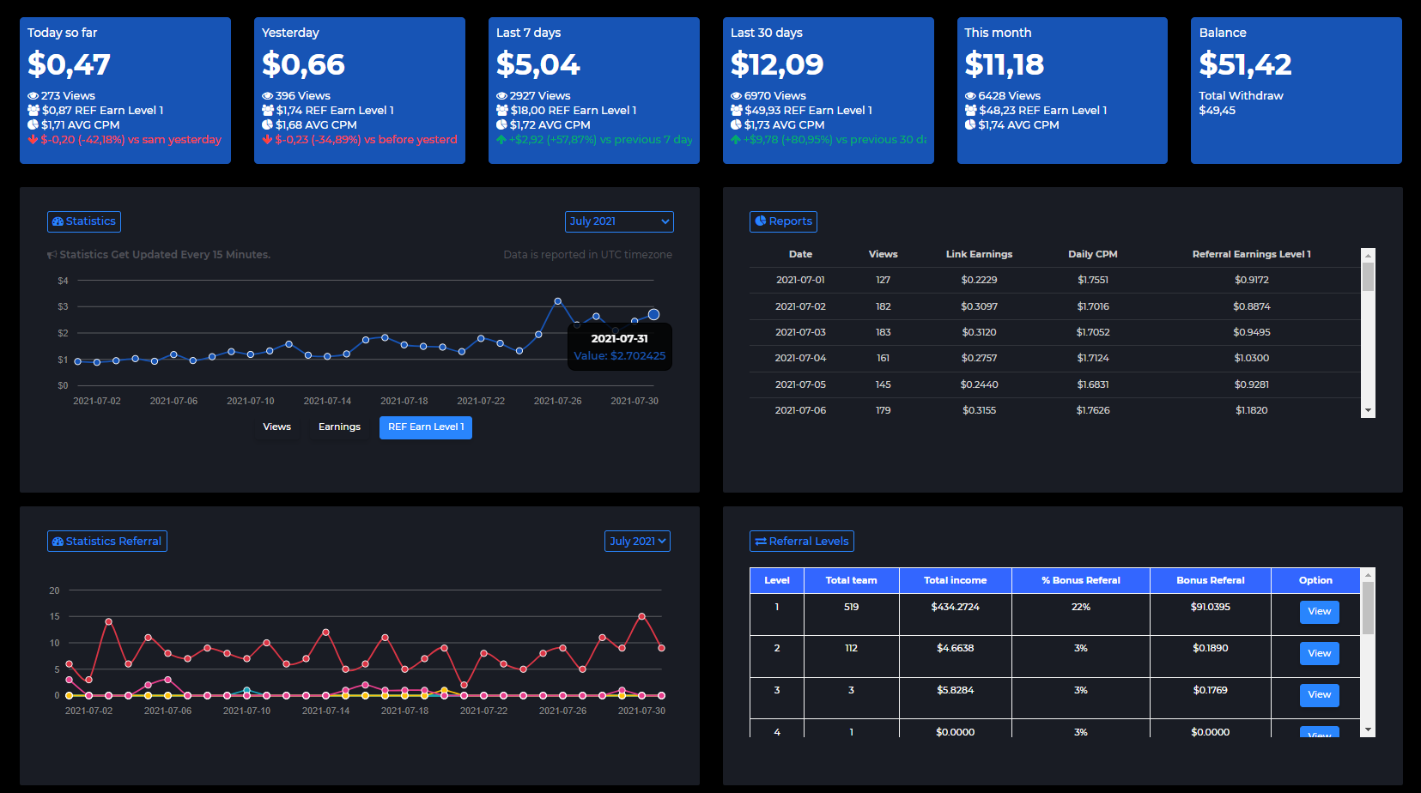Click the eye icon beside 396 Views
Screen dimensions: 1421x793
[267, 96]
